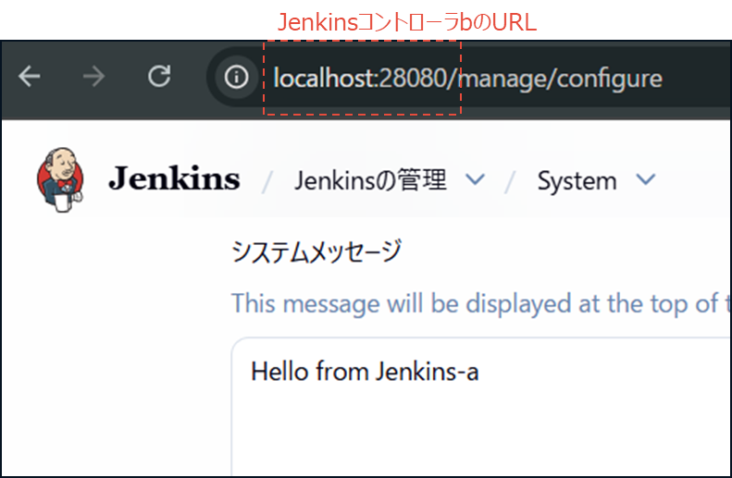Viewport: 732px width, 478px height.
Task: Go to the Jenkins home wordmark
Action: [x=174, y=179]
